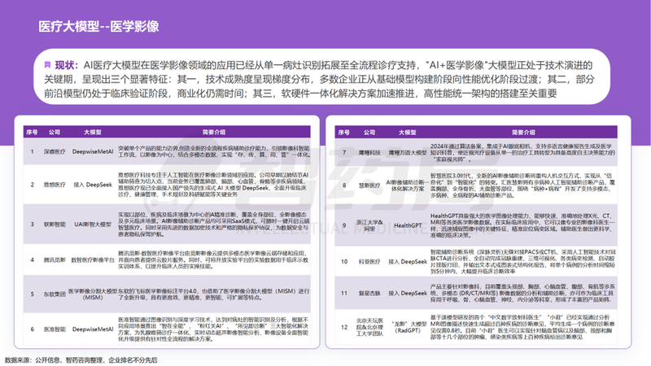This screenshot has width=651, height=366.
Task: Click the 公司 header above 鹰瞳科技
Action: point(369,133)
